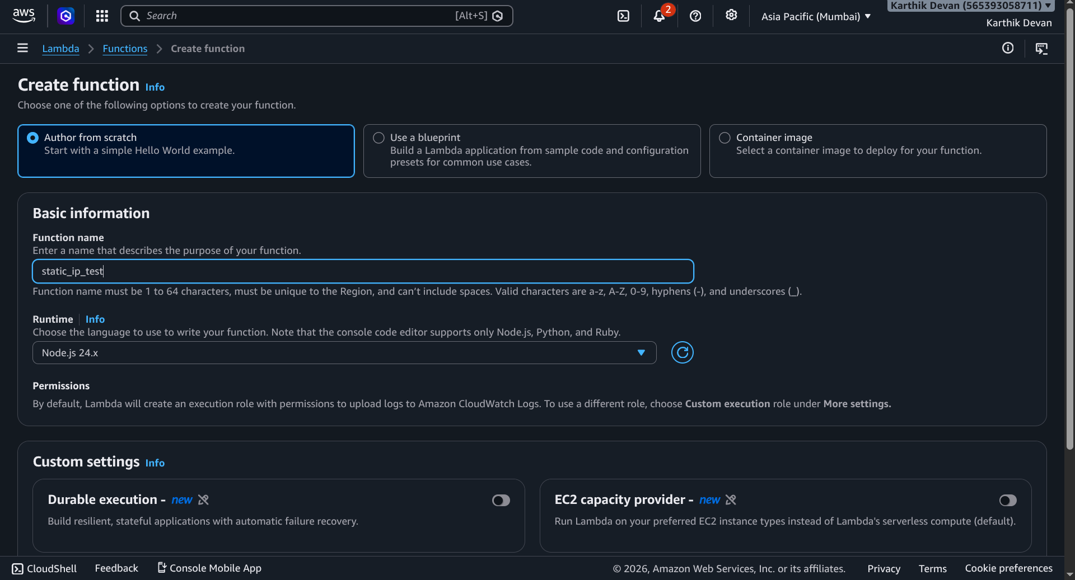Go to Lambda breadcrumb
Viewport: 1075px width, 580px height.
[60, 49]
